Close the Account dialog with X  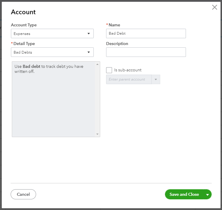click(x=215, y=7)
